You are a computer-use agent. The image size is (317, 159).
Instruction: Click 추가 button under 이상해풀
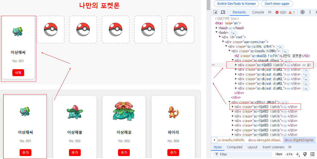pos(75,153)
